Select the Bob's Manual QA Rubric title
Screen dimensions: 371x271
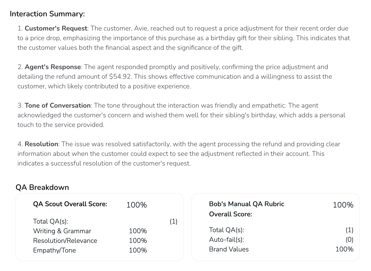pos(246,204)
